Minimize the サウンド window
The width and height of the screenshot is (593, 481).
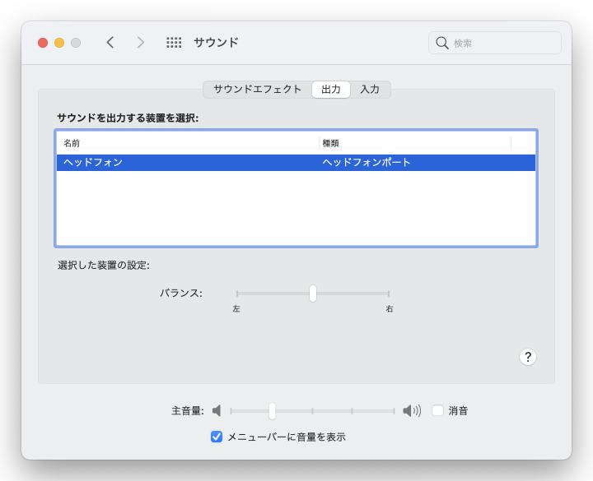point(59,43)
